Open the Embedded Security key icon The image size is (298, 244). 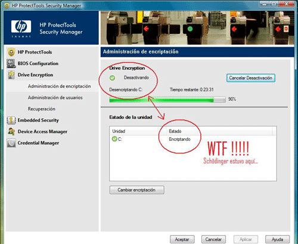(11, 121)
